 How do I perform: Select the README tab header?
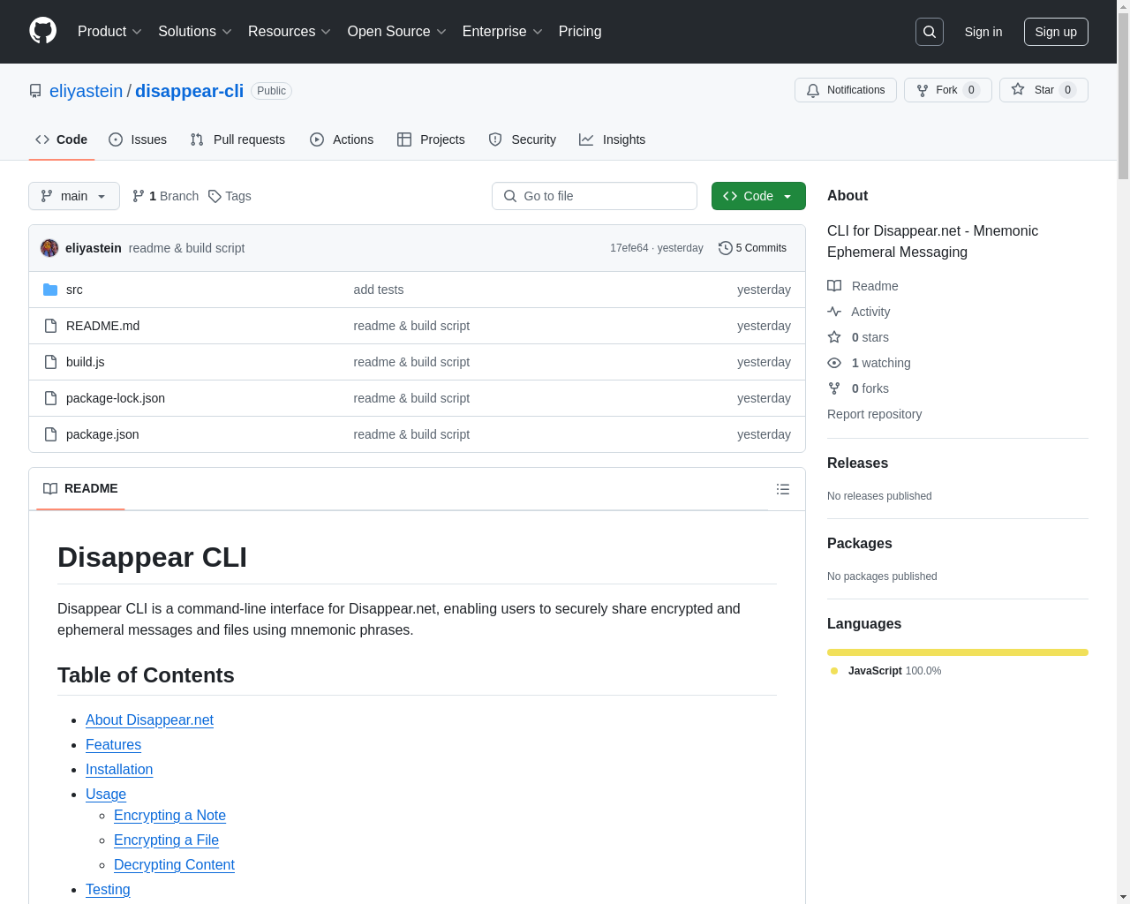tap(80, 489)
